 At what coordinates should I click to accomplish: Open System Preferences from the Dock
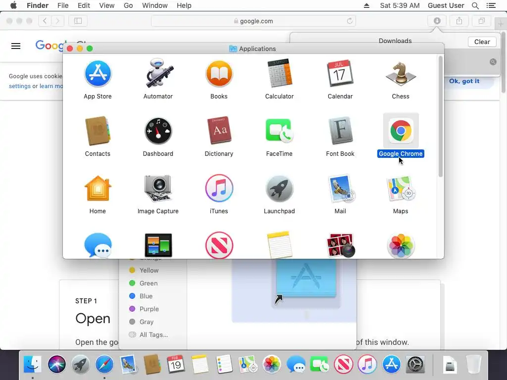coord(415,365)
